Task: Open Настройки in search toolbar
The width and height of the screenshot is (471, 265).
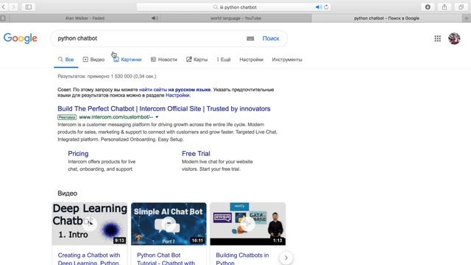Action: [252, 60]
